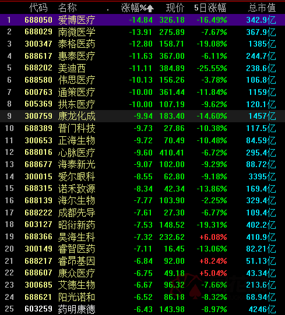Select stock 康众医疗
The height and width of the screenshot is (315, 285).
click(76, 273)
